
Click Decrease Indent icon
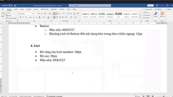tap(68, 13)
